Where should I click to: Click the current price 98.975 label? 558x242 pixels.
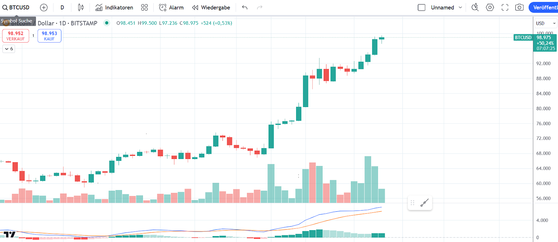click(544, 38)
